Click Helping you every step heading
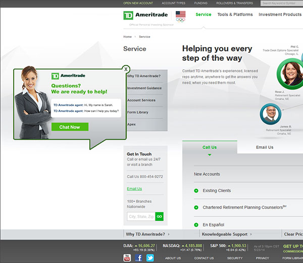 click(217, 53)
